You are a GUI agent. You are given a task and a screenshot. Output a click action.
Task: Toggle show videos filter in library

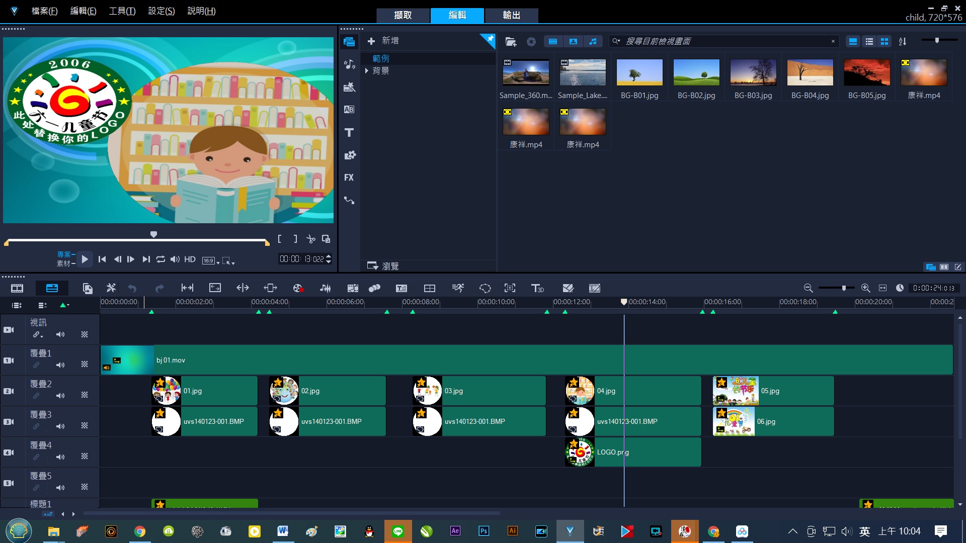pos(553,42)
